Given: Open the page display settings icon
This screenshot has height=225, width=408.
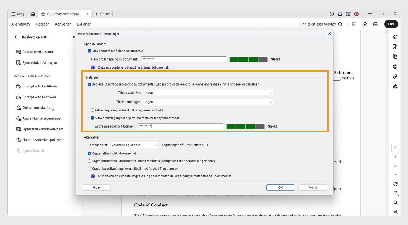Looking at the screenshot, I should pyautogui.click(x=395, y=193).
